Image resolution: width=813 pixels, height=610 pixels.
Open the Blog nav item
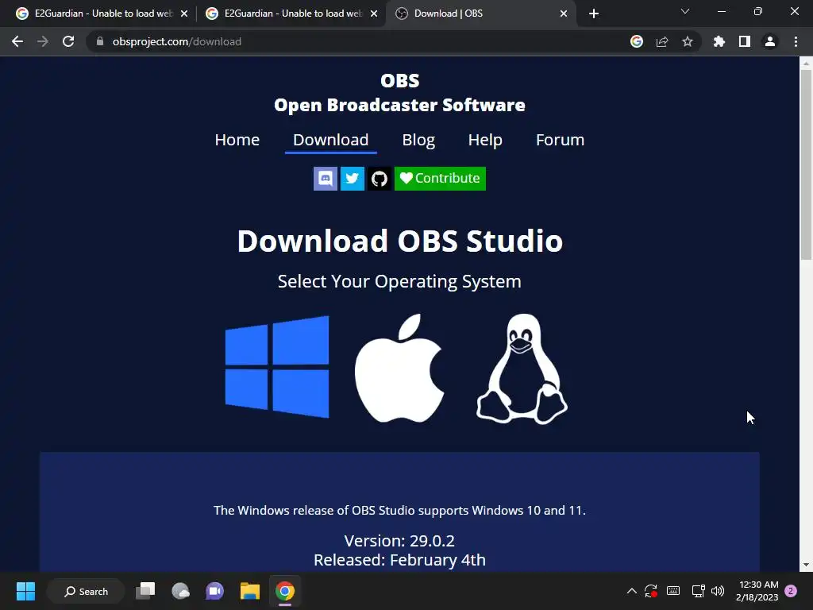pyautogui.click(x=418, y=140)
